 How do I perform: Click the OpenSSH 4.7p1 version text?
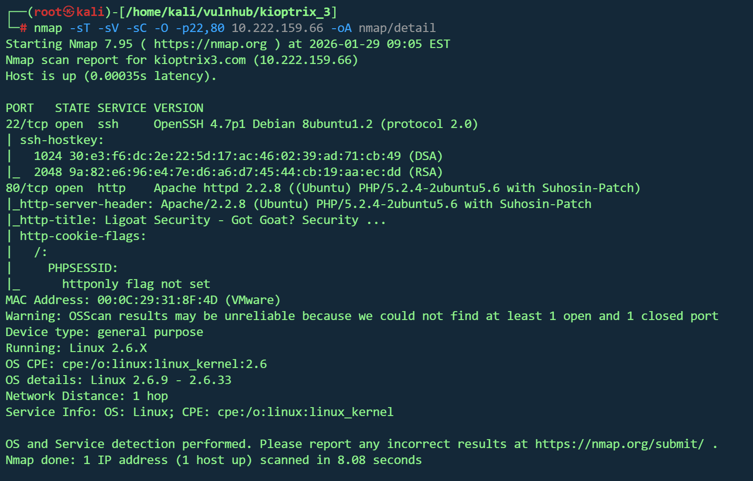[x=200, y=124]
